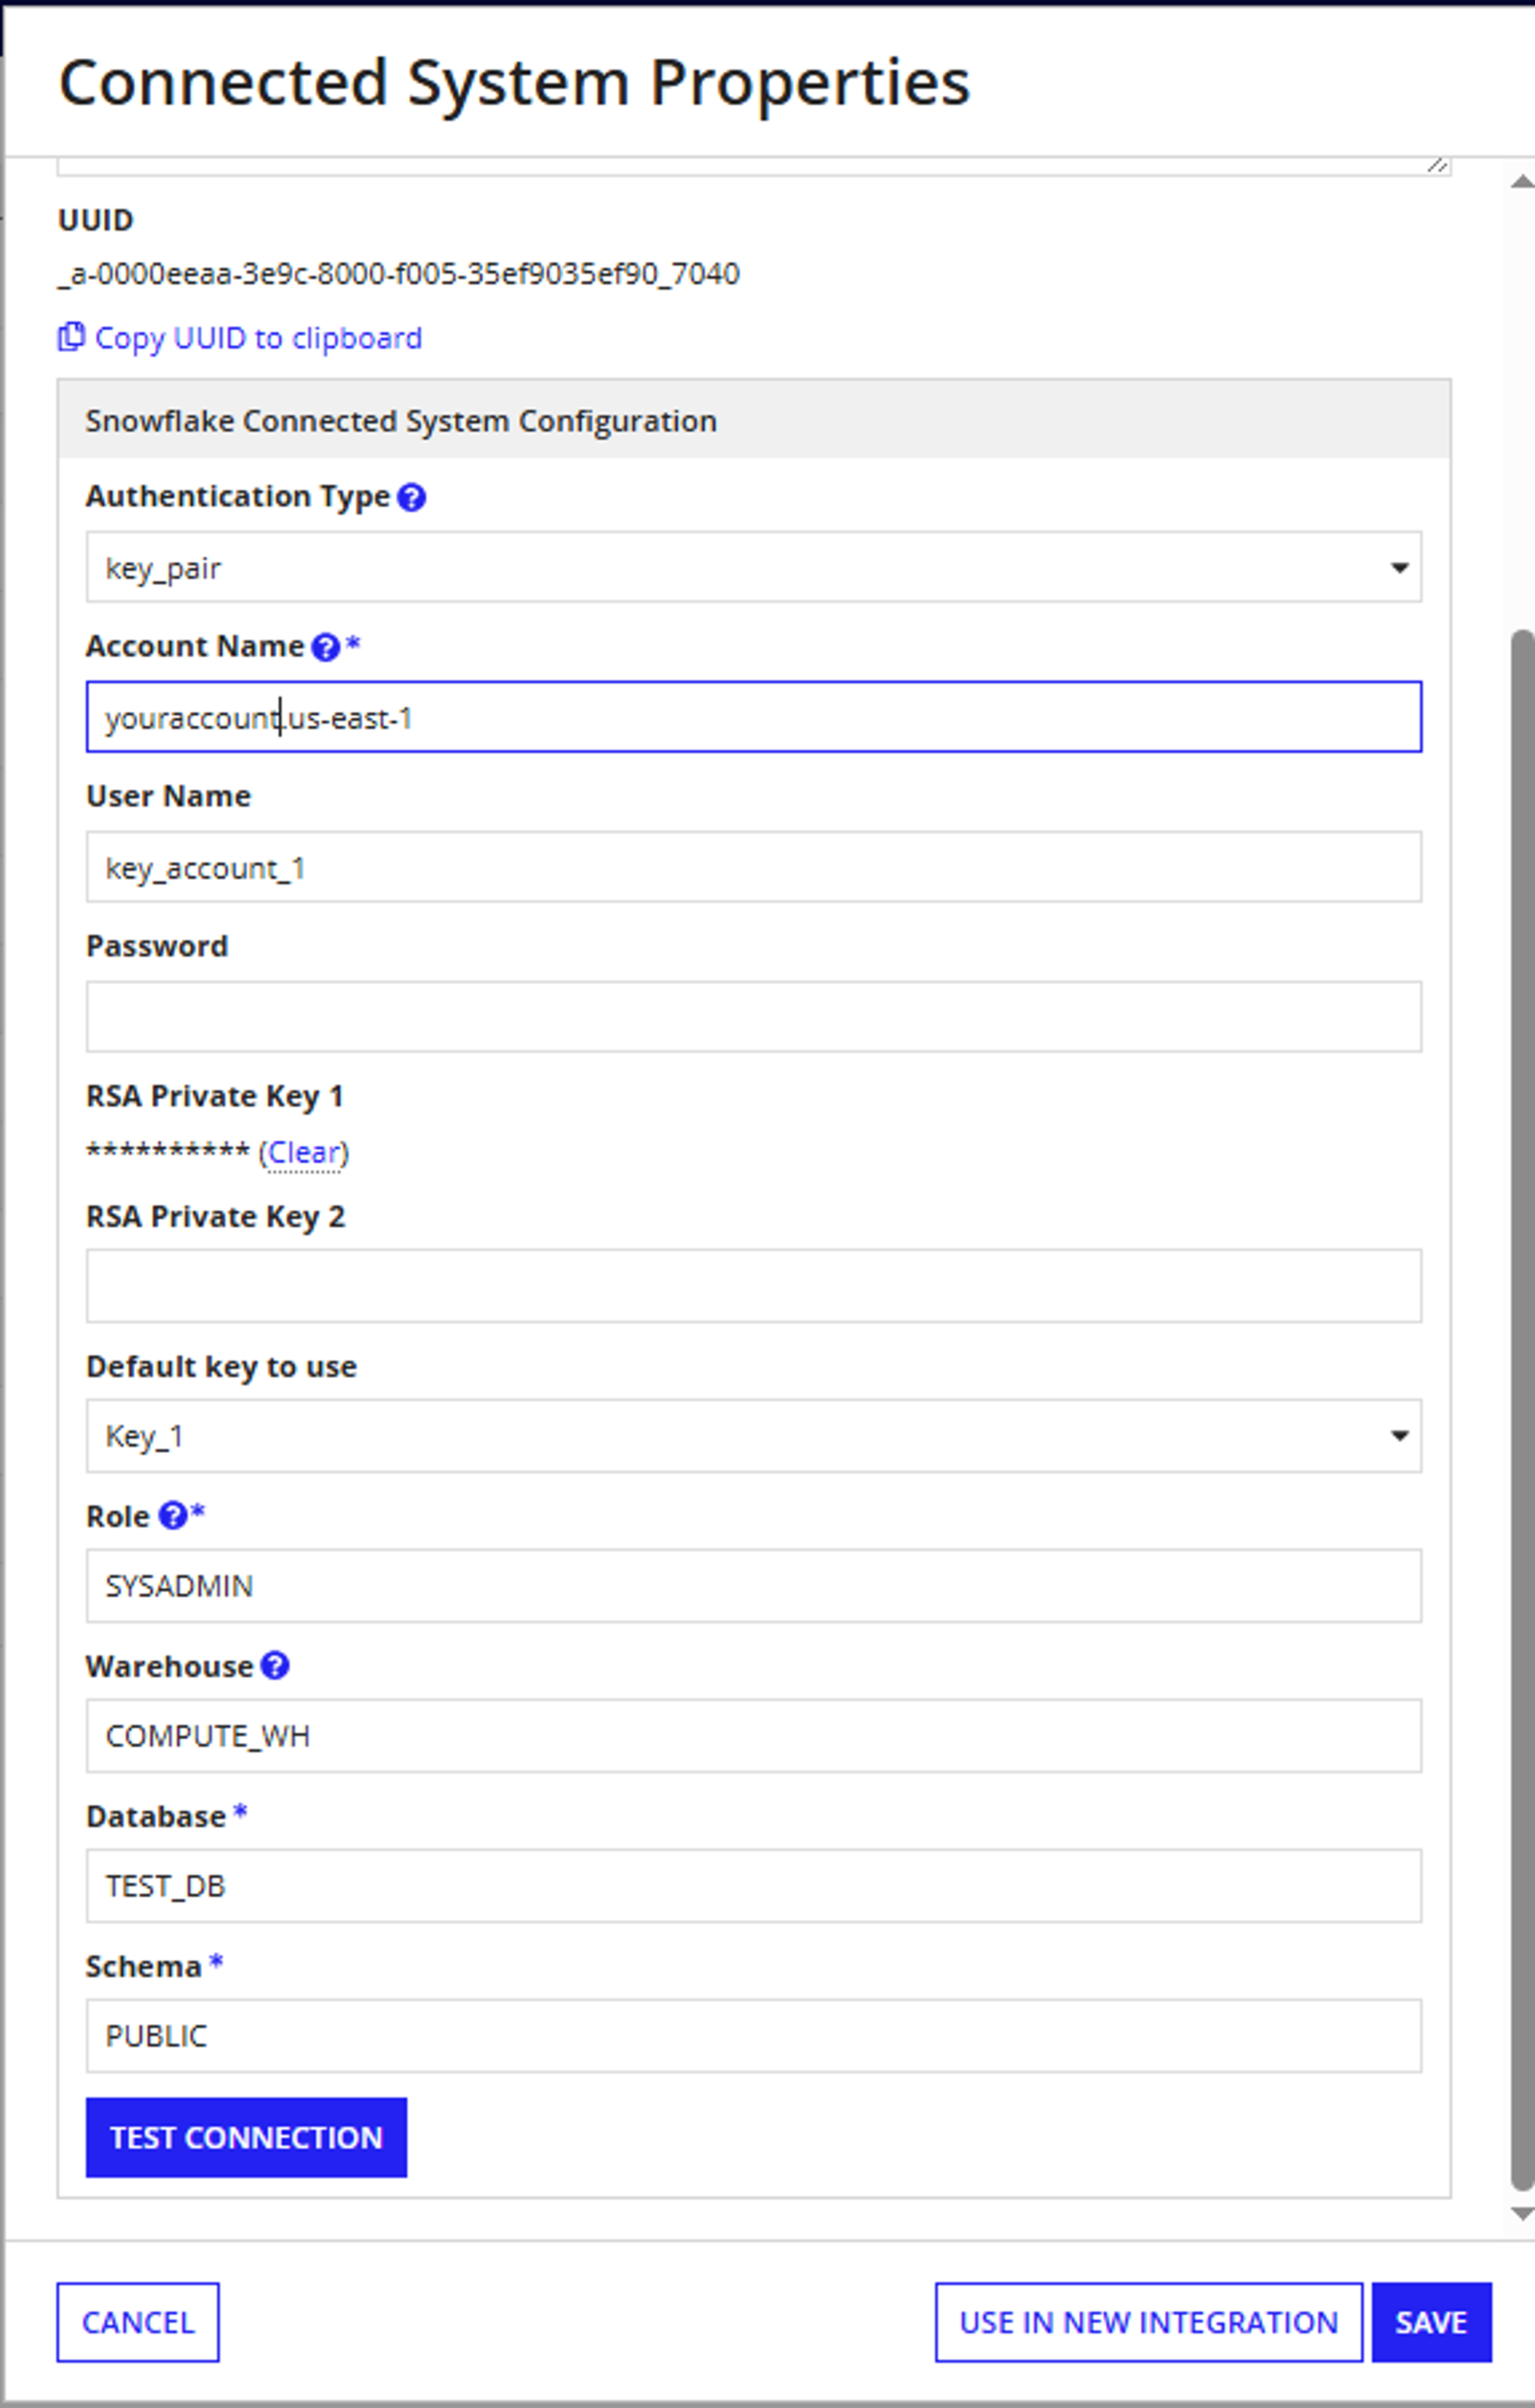Image resolution: width=1535 pixels, height=2408 pixels.
Task: Cancel the Connected System Properties dialog
Action: coord(138,2323)
